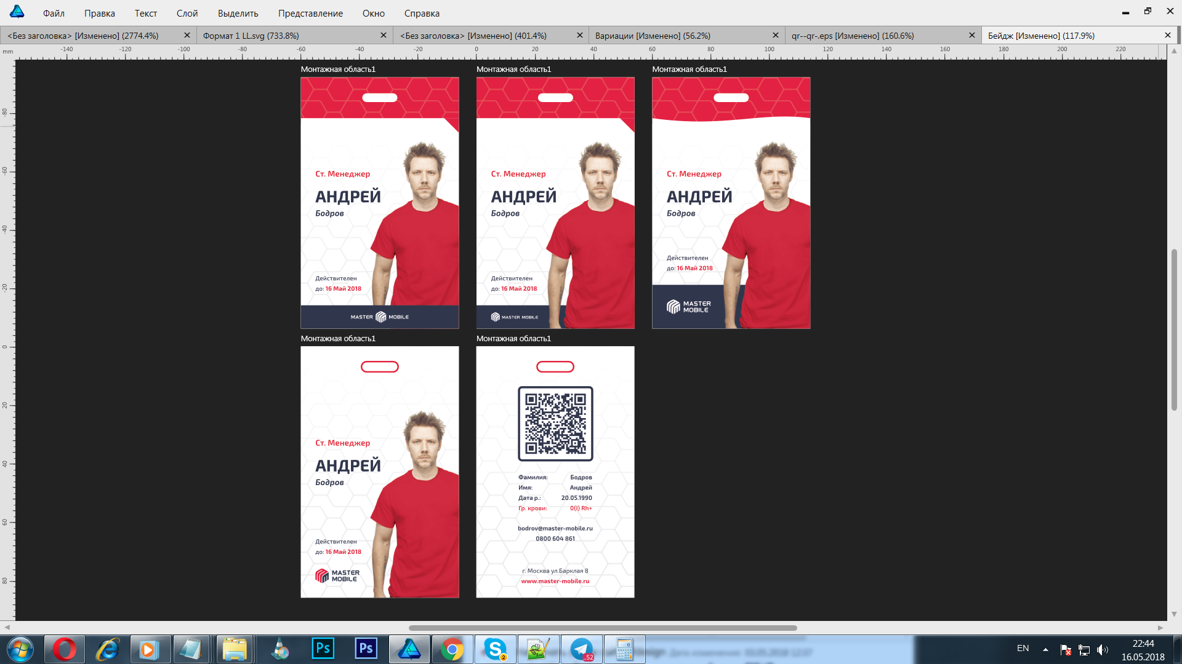Show hidden system tray icons arrow
Image resolution: width=1182 pixels, height=664 pixels.
(1045, 650)
